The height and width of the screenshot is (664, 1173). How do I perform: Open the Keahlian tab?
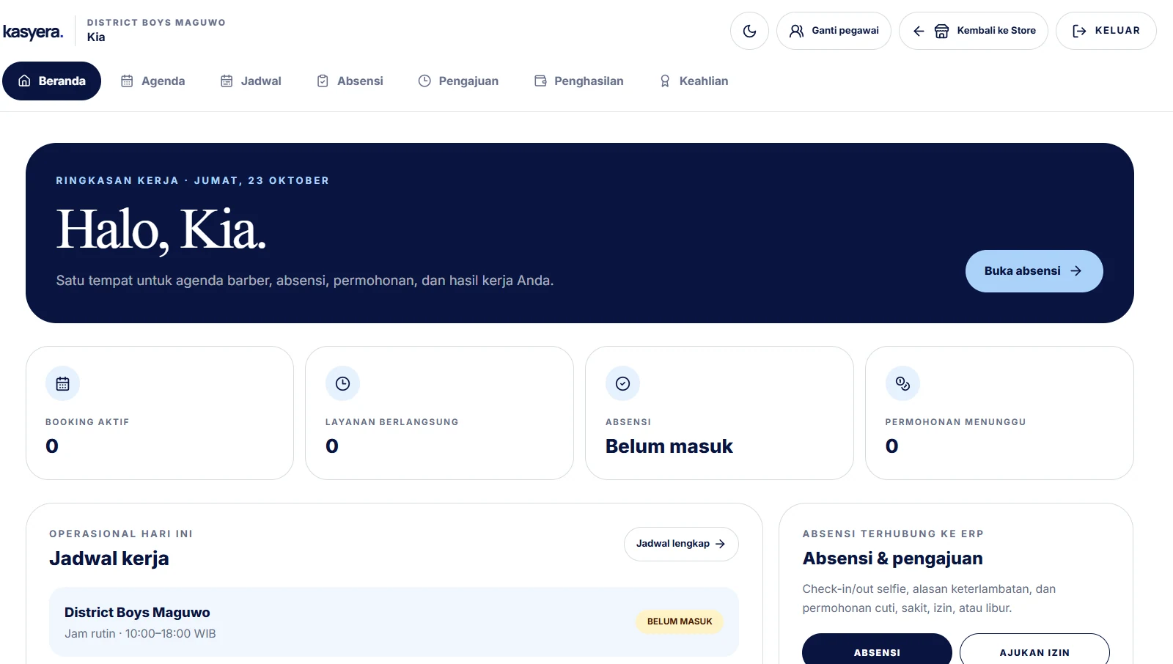694,81
